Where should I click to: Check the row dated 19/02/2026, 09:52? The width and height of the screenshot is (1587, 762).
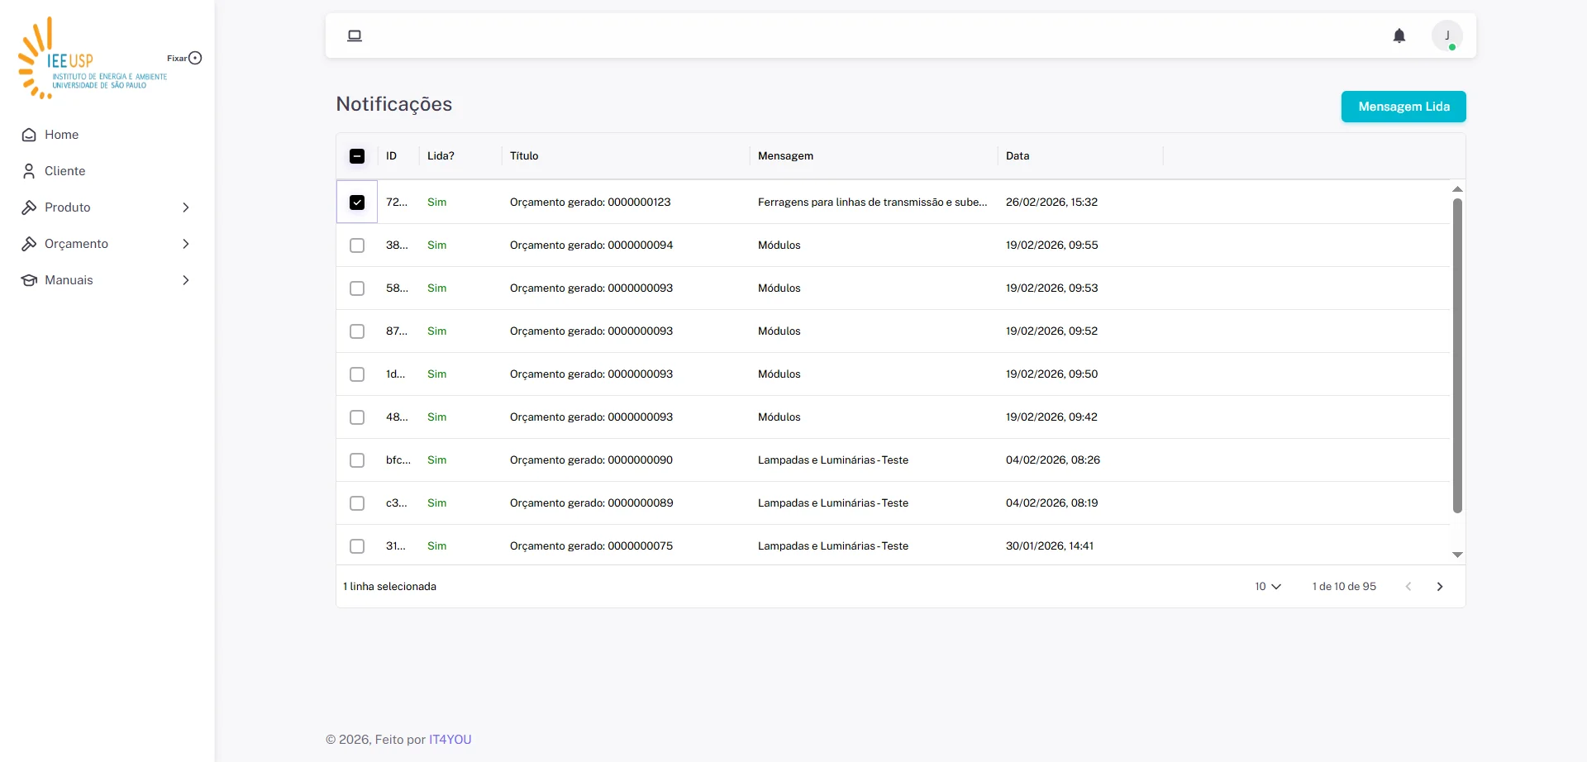click(357, 331)
